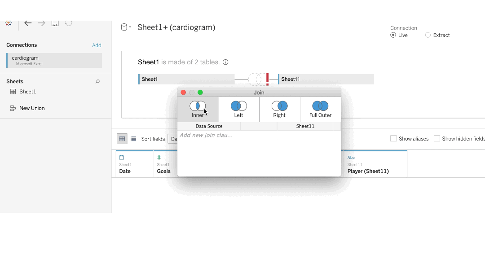
Task: Click the red join error indicator
Action: pos(268,79)
